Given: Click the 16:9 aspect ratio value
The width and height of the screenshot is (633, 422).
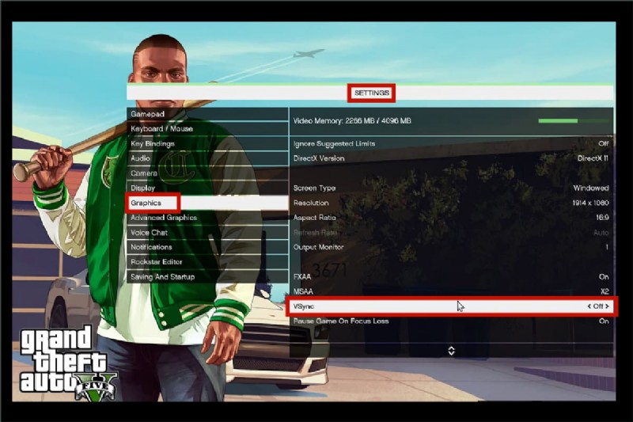Looking at the screenshot, I should 602,218.
